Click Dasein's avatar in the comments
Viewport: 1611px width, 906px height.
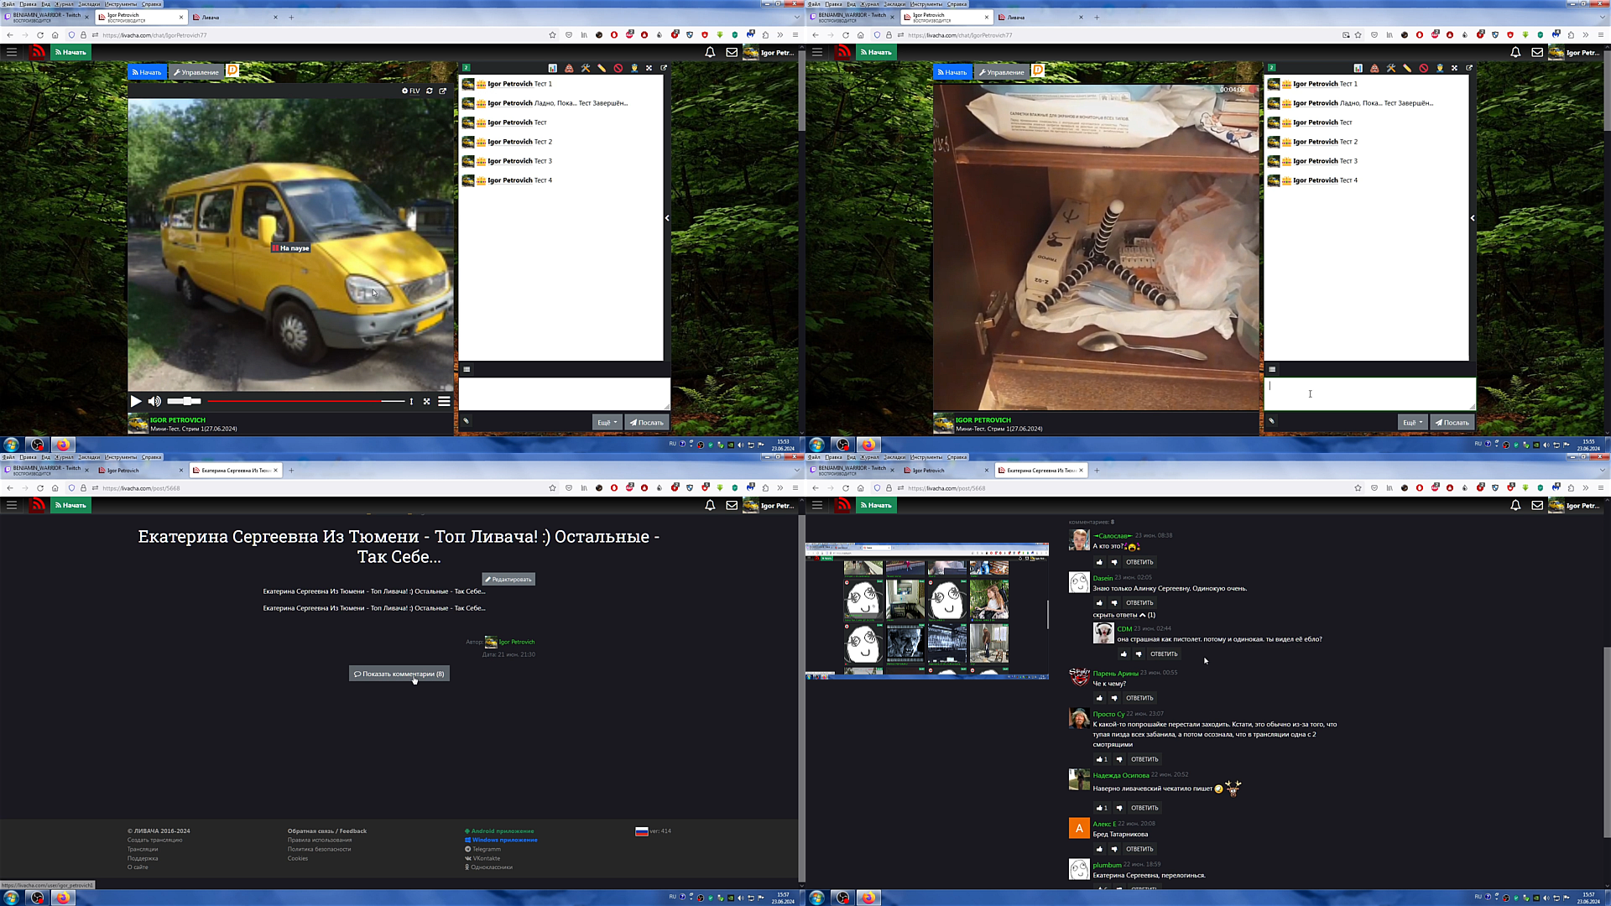(x=1079, y=582)
